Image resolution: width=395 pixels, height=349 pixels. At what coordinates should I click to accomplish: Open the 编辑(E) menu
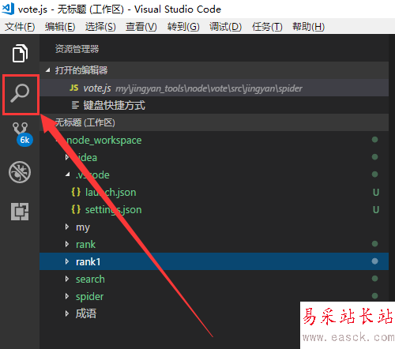click(x=60, y=27)
